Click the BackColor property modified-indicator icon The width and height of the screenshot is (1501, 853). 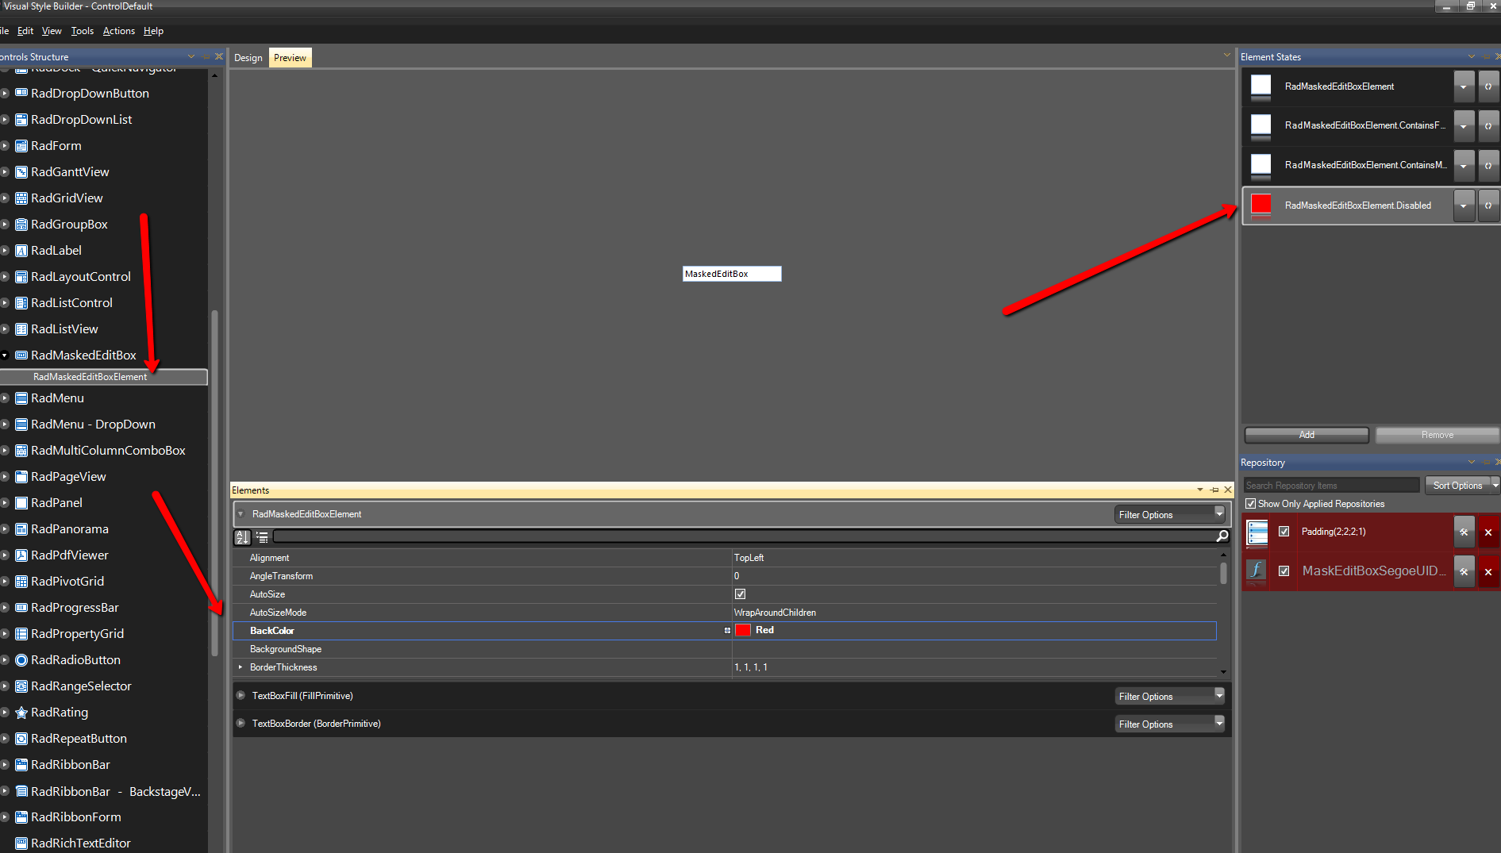[x=727, y=631]
